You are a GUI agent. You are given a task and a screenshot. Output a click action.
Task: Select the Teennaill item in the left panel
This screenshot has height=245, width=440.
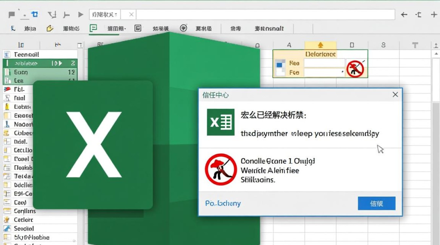point(26,55)
